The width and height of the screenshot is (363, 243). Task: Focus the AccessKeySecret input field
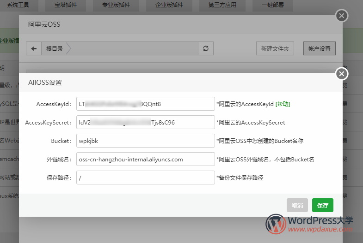pos(146,122)
